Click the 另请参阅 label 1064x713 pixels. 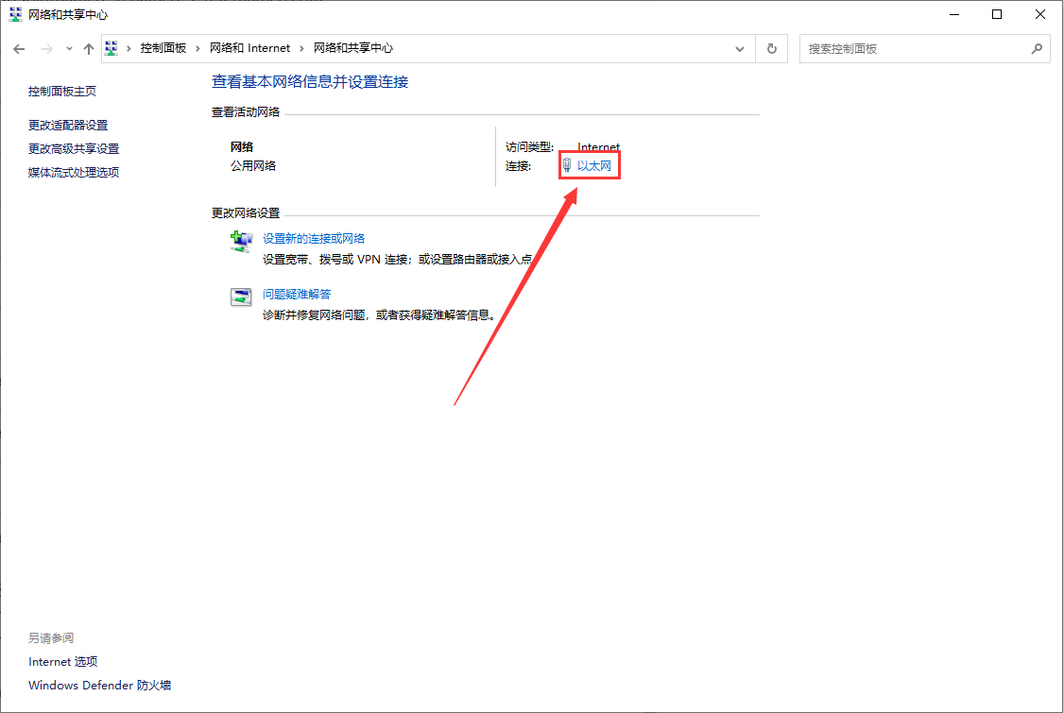pos(51,637)
